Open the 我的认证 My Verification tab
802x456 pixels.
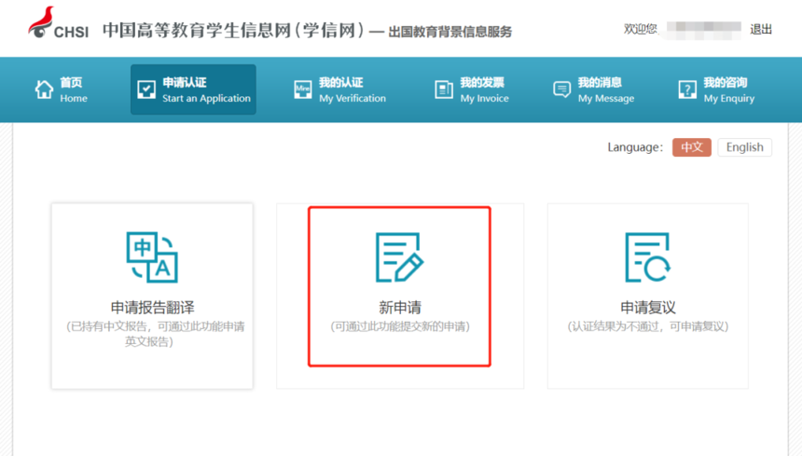(x=340, y=90)
